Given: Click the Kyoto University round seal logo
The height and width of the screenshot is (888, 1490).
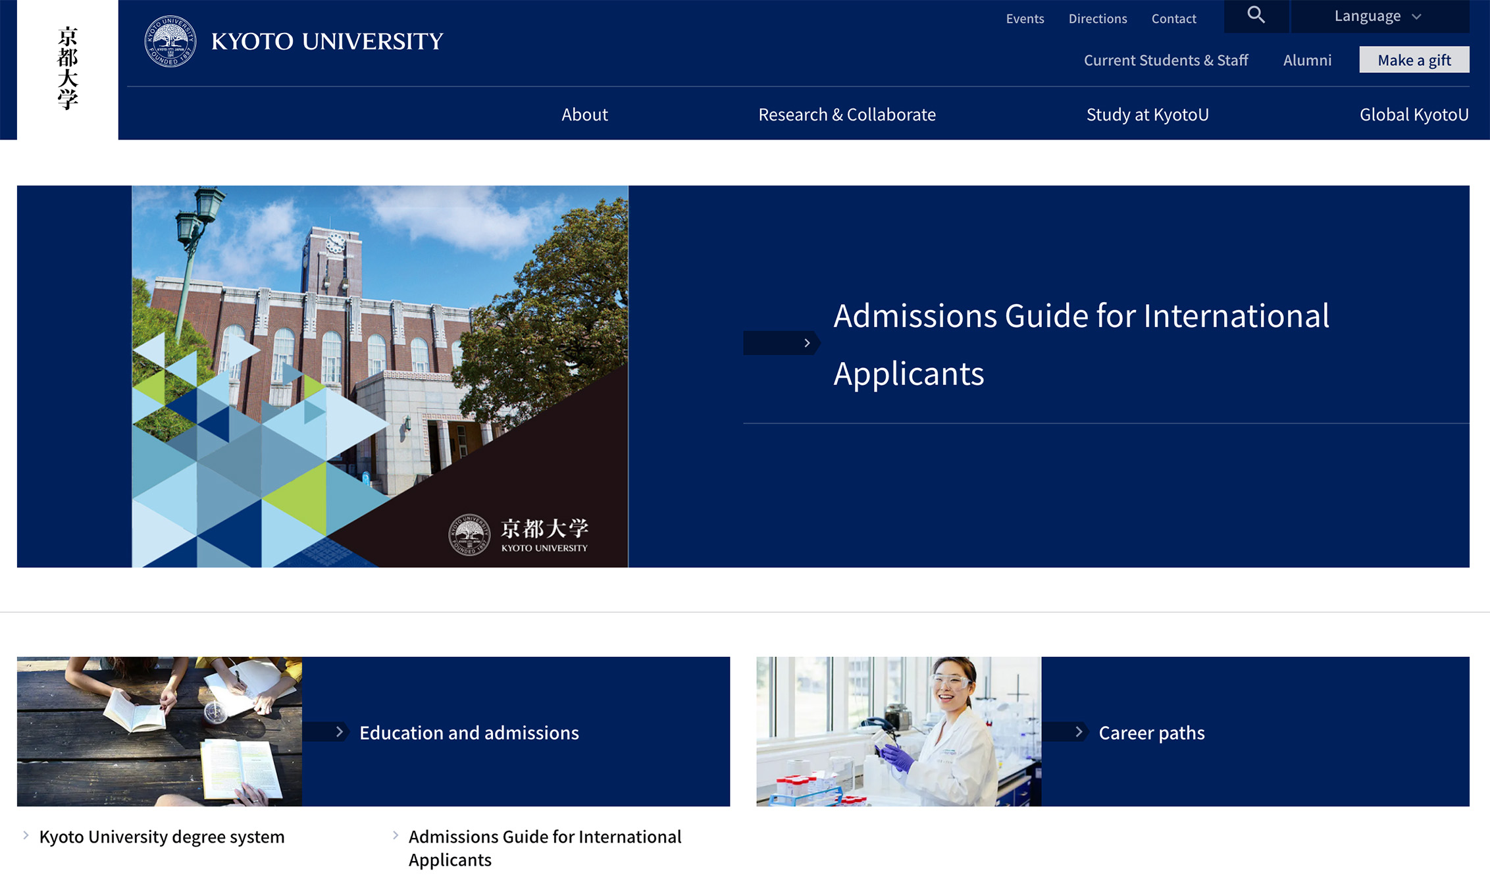Looking at the screenshot, I should (x=170, y=41).
